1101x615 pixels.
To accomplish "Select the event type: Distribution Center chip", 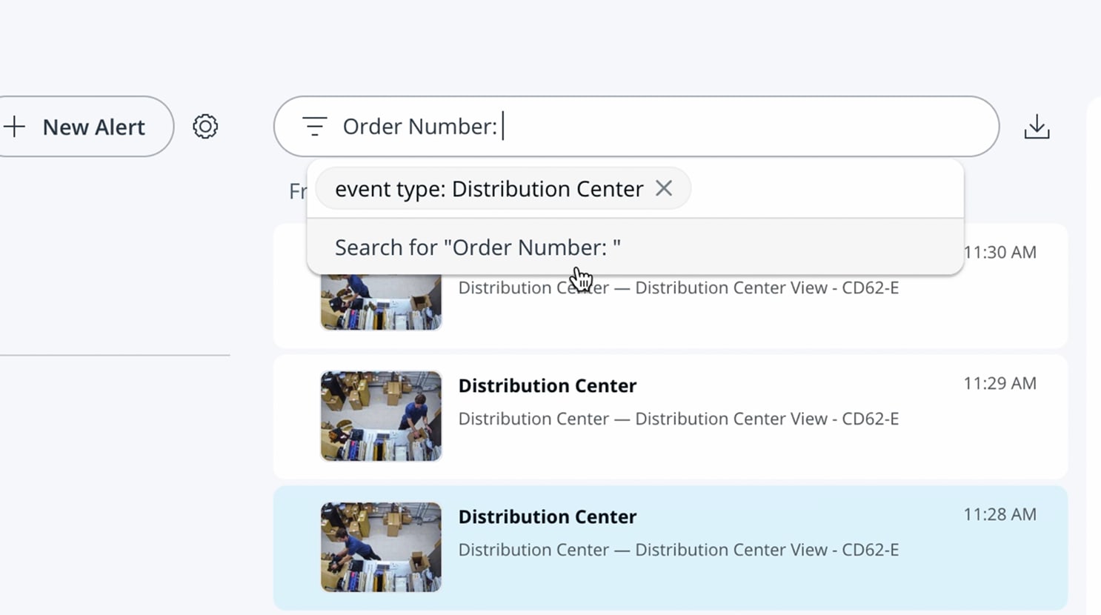I will (x=503, y=188).
